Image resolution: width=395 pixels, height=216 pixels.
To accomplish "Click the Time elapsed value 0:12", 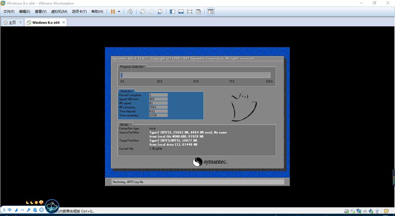I will click(158, 111).
